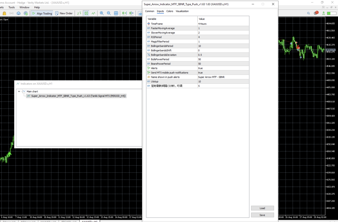Open the account notification icon with badge

pyautogui.click(x=316, y=13)
